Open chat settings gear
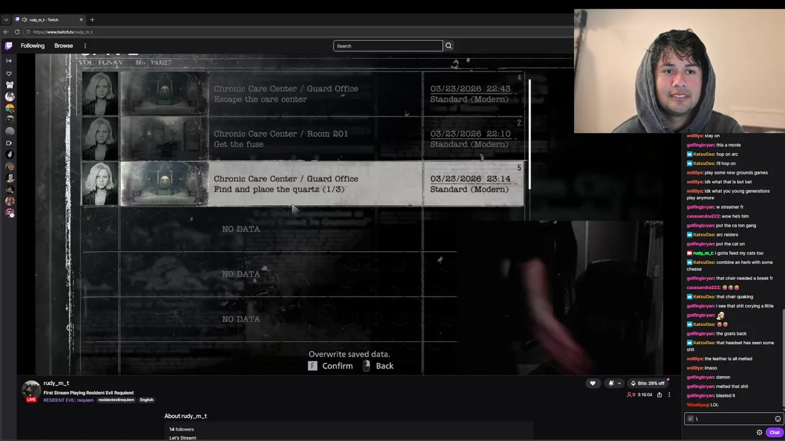The height and width of the screenshot is (441, 785). (759, 432)
